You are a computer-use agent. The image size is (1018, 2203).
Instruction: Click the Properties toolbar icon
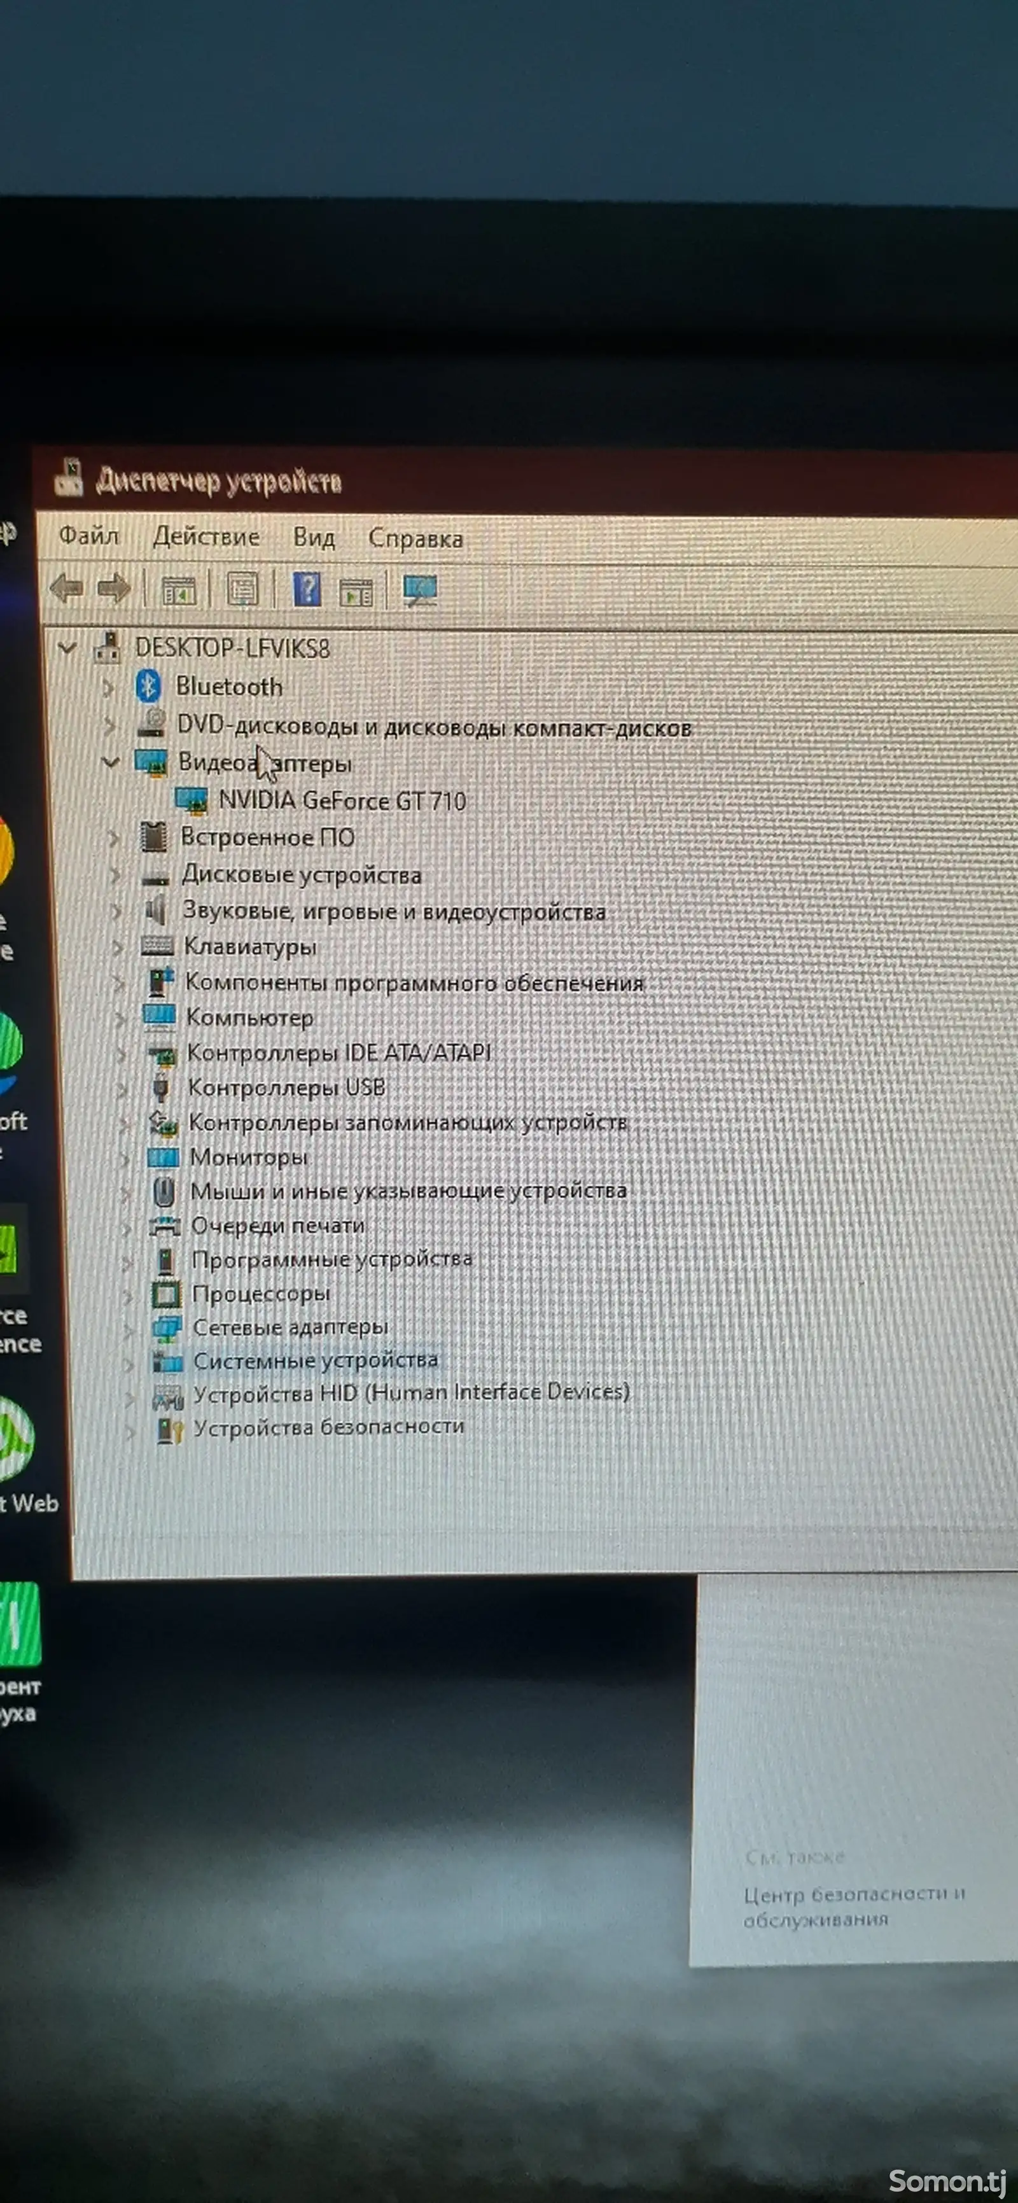tap(243, 589)
